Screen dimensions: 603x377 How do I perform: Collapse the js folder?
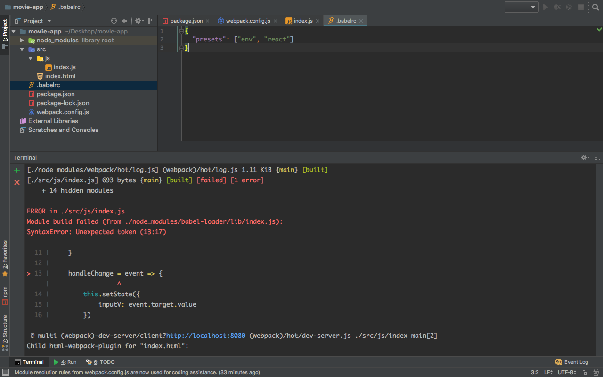pyautogui.click(x=30, y=58)
